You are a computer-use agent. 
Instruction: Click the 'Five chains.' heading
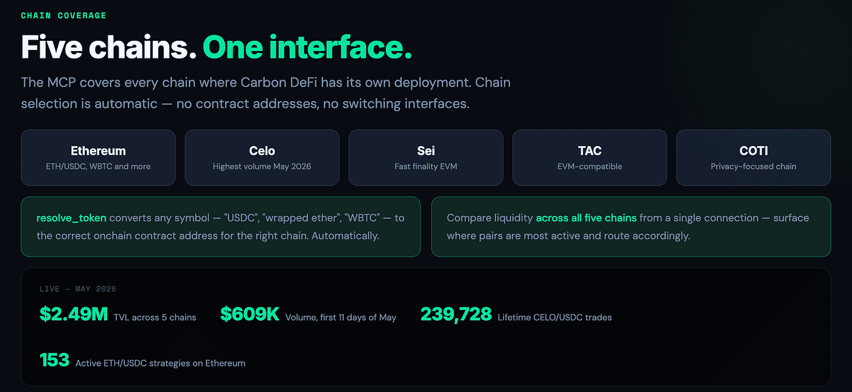coord(109,47)
